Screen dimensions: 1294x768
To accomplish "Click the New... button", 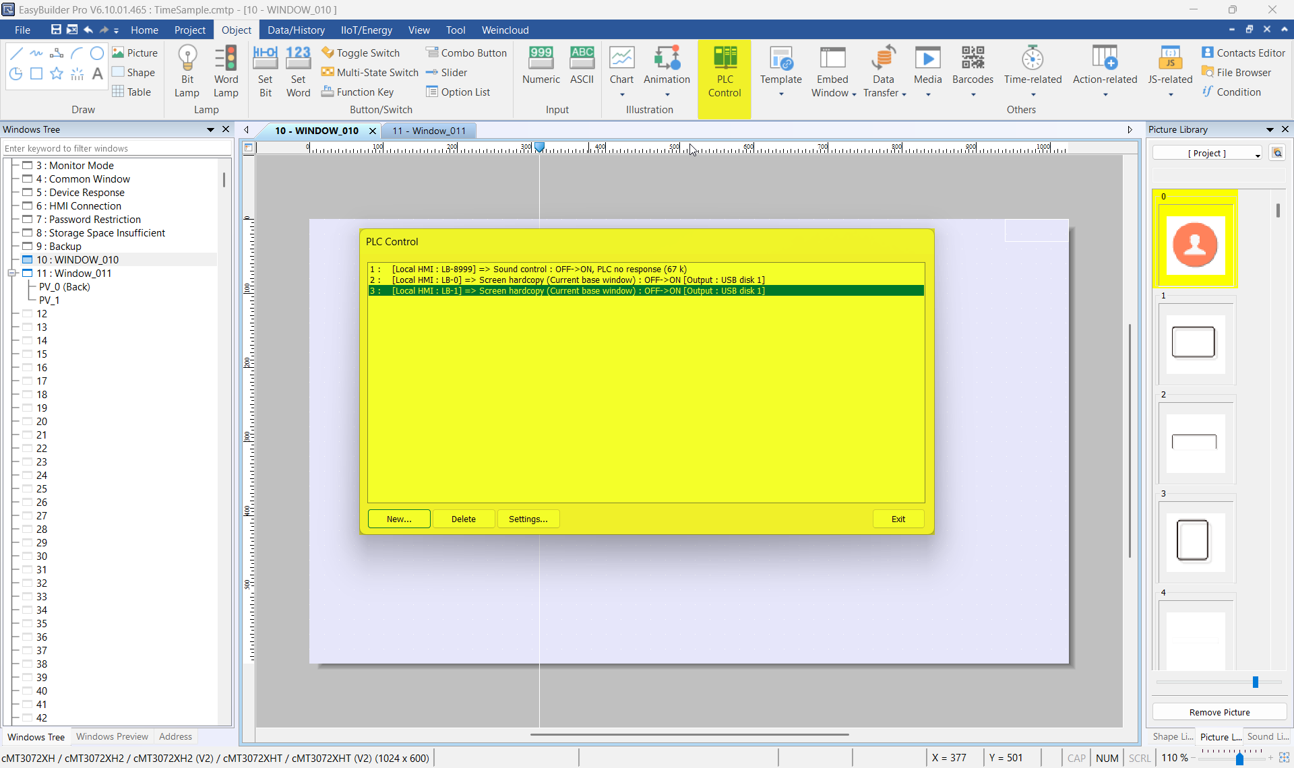I will [398, 519].
